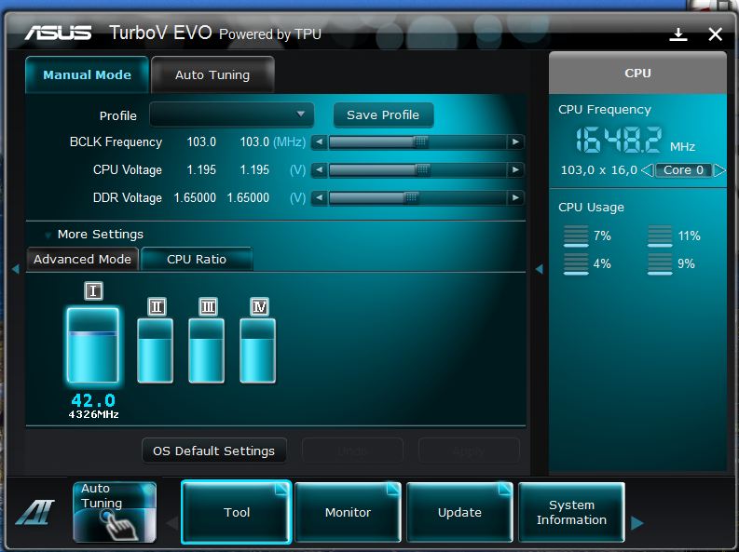This screenshot has height=552, width=739.
Task: Click the CPU panel header
Action: point(637,73)
